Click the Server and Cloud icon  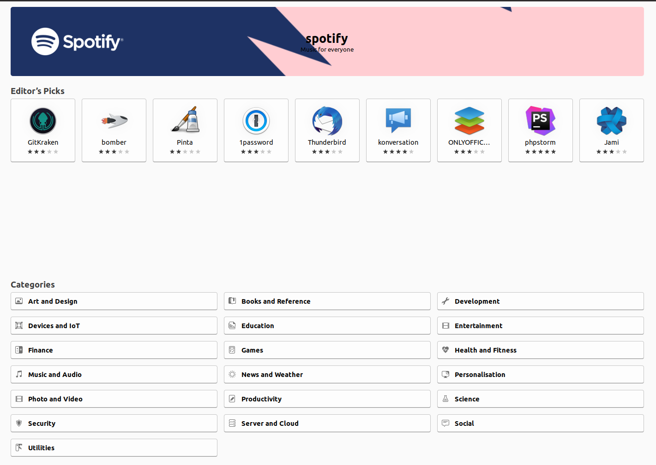tap(232, 423)
